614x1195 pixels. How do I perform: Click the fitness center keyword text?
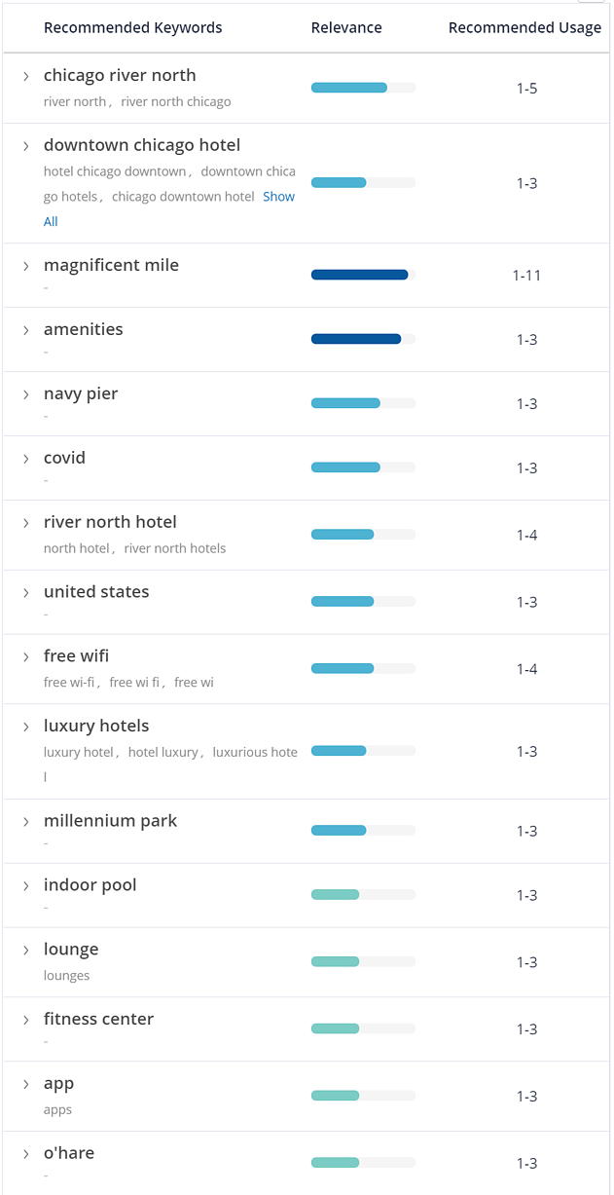pos(98,1020)
